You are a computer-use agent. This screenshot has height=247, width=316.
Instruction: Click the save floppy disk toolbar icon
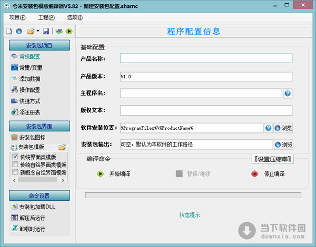(x=46, y=31)
